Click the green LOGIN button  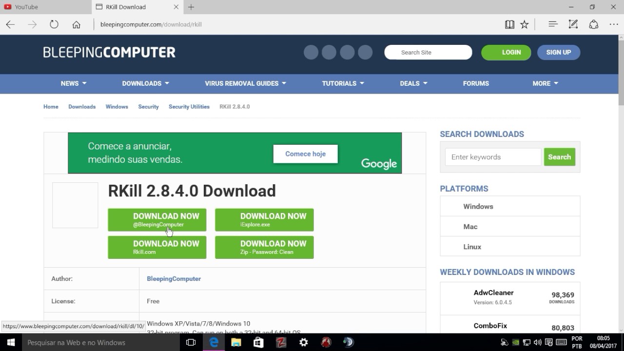coord(506,52)
